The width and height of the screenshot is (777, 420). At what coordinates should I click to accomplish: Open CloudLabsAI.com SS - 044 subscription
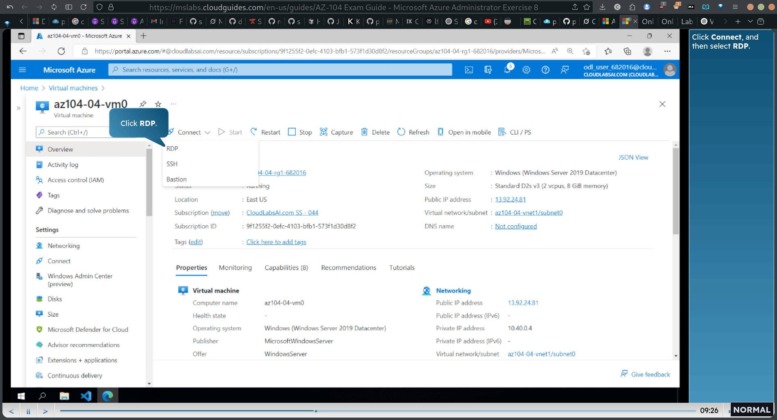point(282,213)
